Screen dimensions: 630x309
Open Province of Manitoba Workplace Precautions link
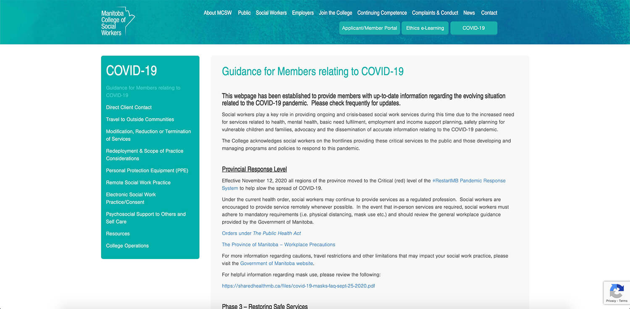pos(278,244)
